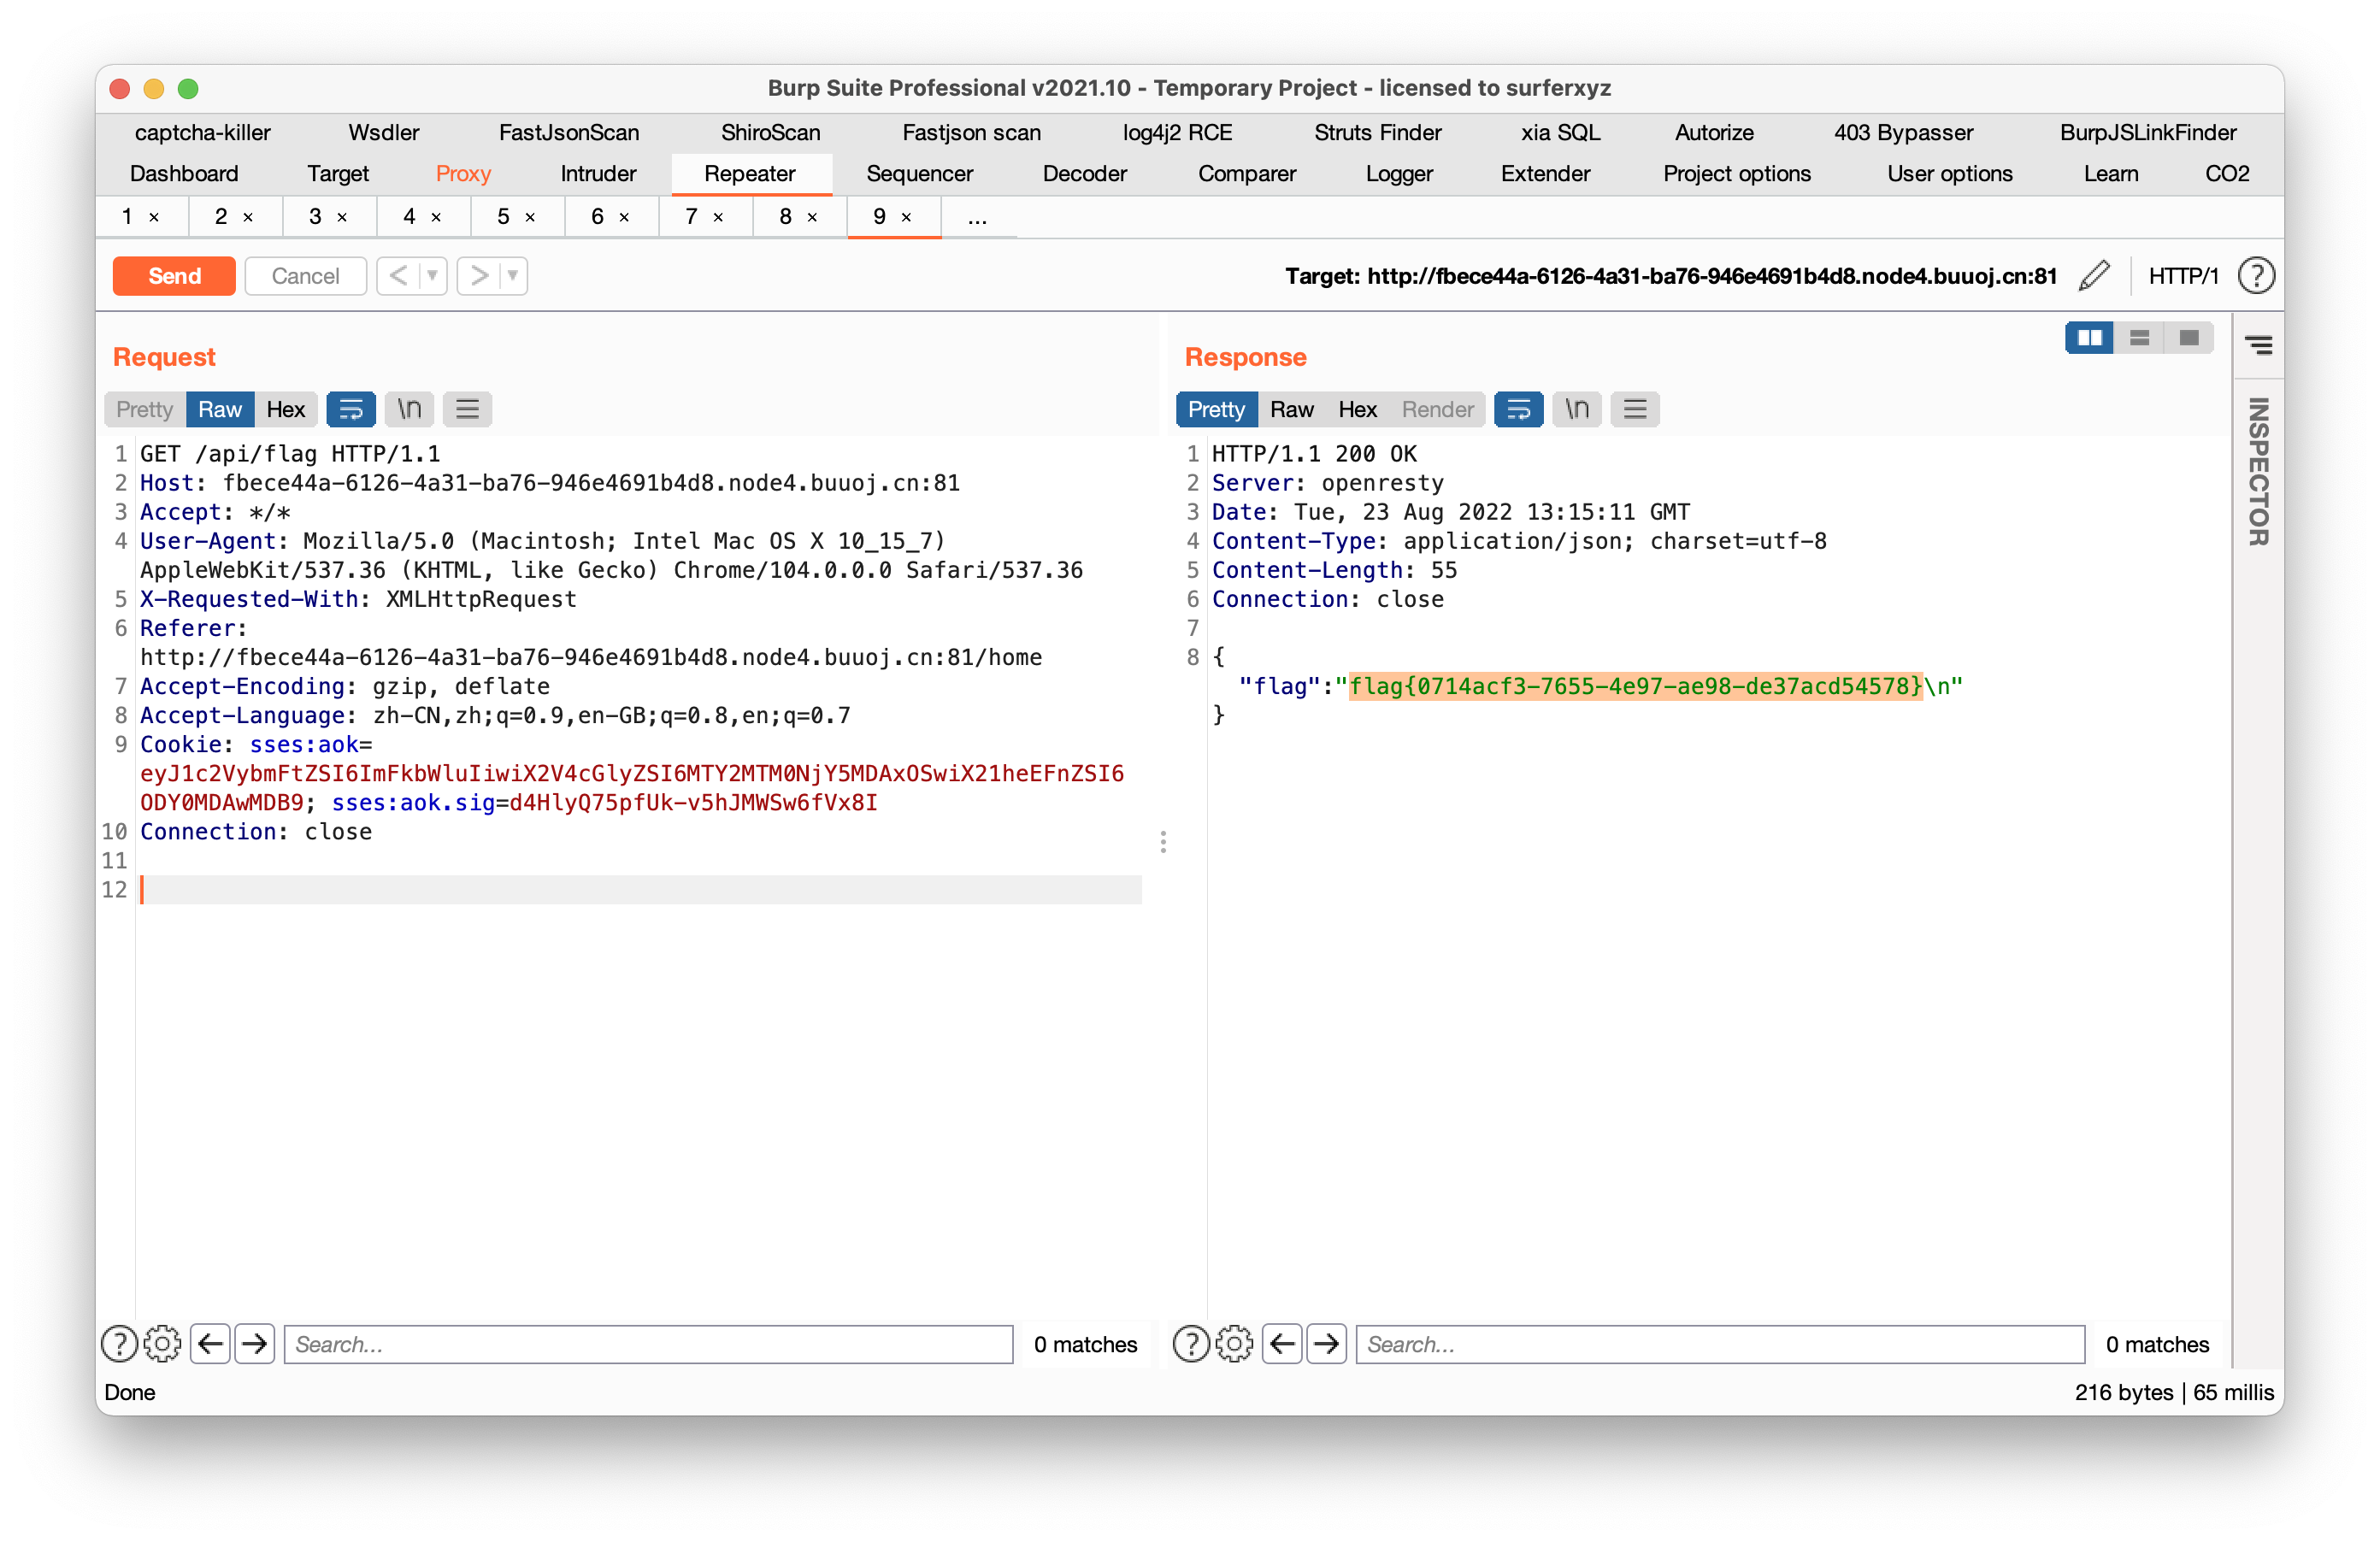Toggle show non-printable chars in Response

tap(1577, 409)
